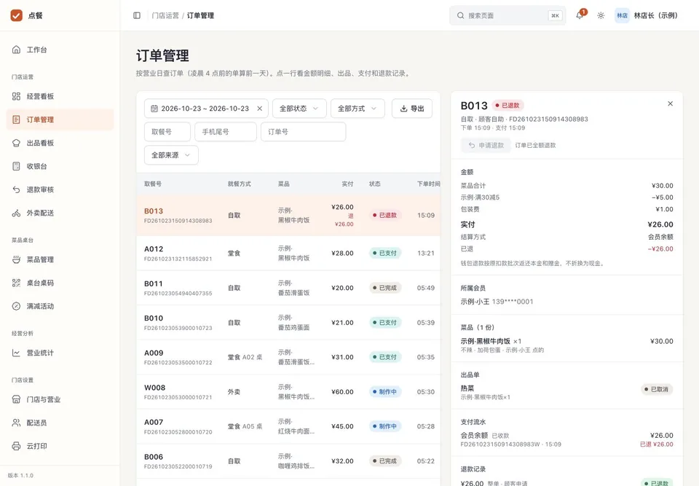Open the 全部方式 dining method dropdown
Viewport: 699px width, 486px height.
pos(358,109)
